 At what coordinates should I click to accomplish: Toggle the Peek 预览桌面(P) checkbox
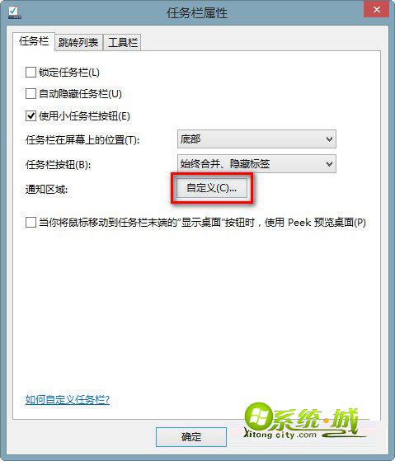(31, 223)
